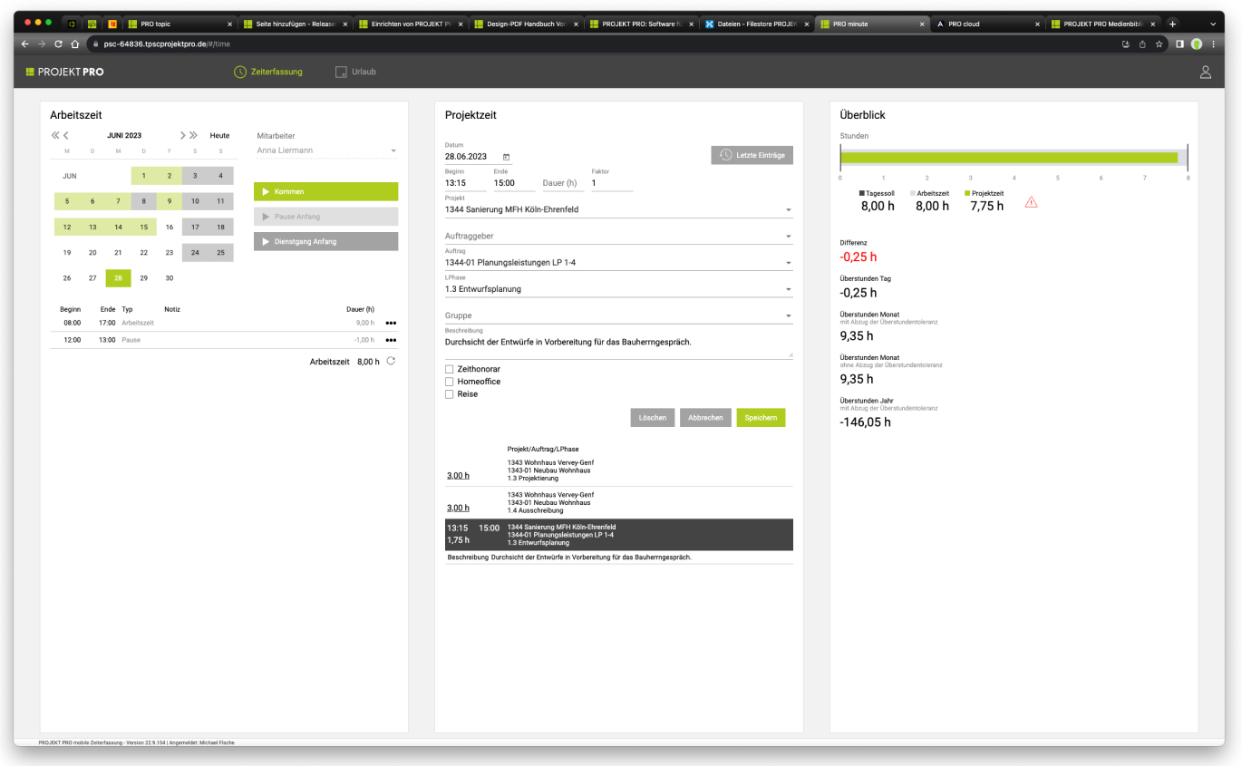1242x766 pixels.
Task: Expand the Projekt dropdown
Action: pyautogui.click(x=789, y=210)
